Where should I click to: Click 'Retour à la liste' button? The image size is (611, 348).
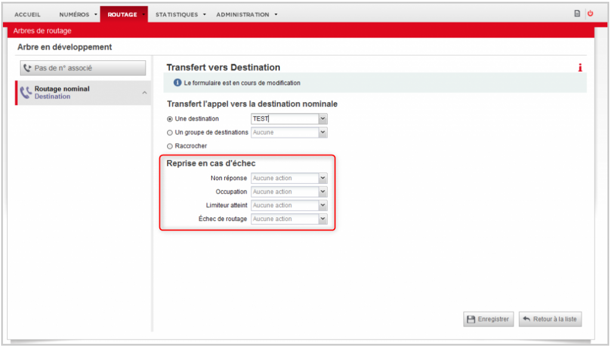click(x=550, y=319)
